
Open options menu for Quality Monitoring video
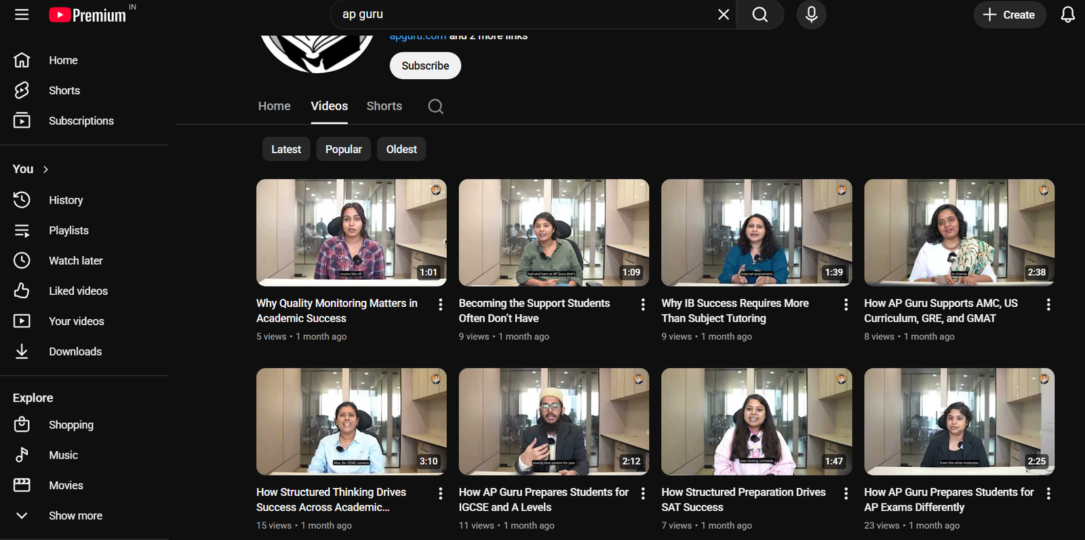441,305
